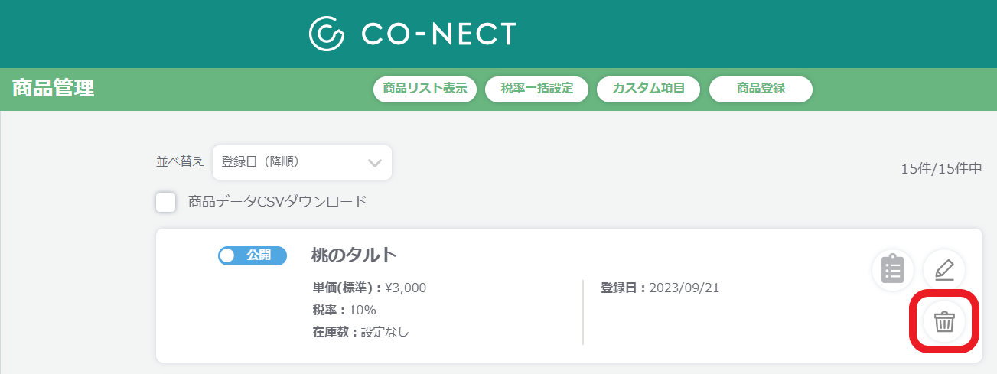Switch to 商品リスト表示
The image size is (997, 374).
pos(425,89)
